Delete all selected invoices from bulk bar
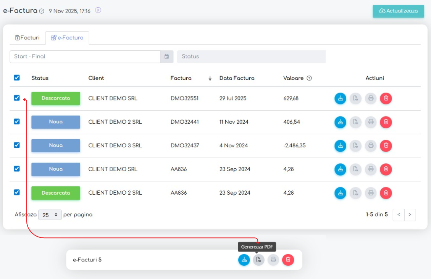The image size is (431, 279). click(x=288, y=260)
